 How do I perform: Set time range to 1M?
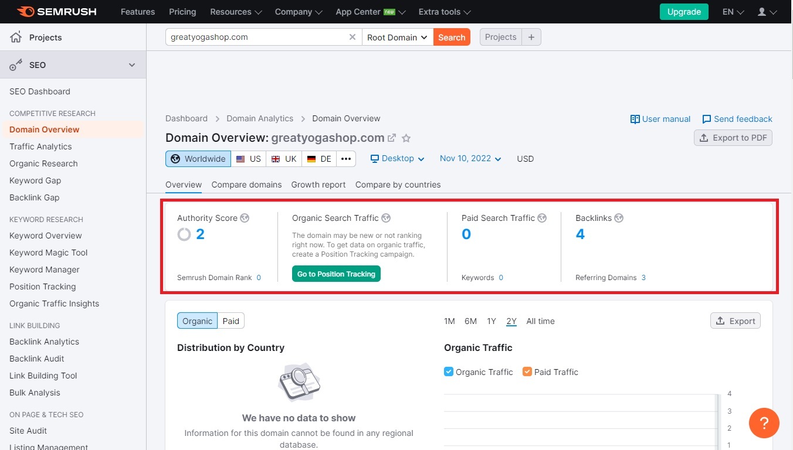click(x=449, y=321)
